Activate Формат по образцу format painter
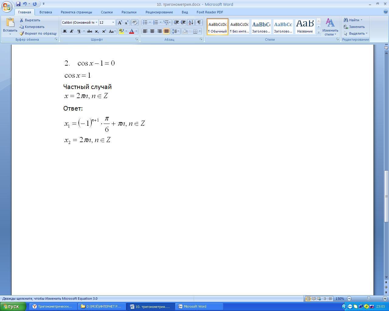The width and height of the screenshot is (389, 311). pos(38,33)
